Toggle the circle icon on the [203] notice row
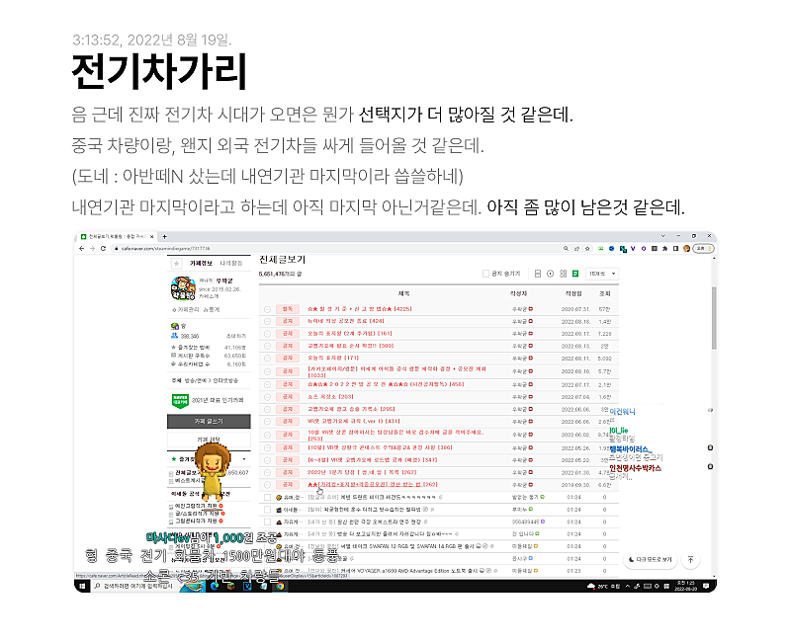Image resolution: width=791 pixels, height=642 pixels. click(x=267, y=397)
